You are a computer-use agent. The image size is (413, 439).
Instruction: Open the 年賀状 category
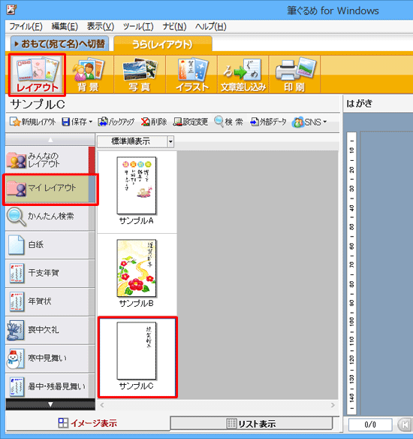coord(47,301)
